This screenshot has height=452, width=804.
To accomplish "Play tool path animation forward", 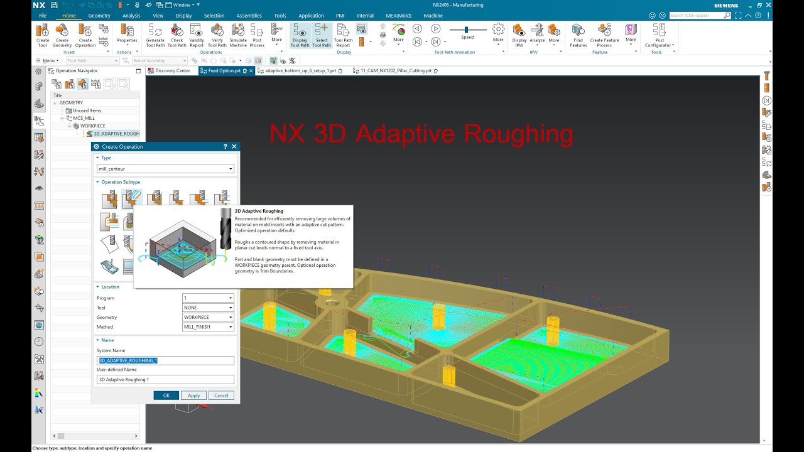I will click(x=436, y=28).
